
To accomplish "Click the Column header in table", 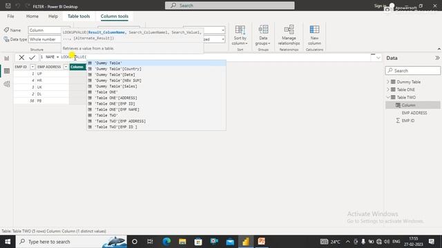I will coord(78,67).
